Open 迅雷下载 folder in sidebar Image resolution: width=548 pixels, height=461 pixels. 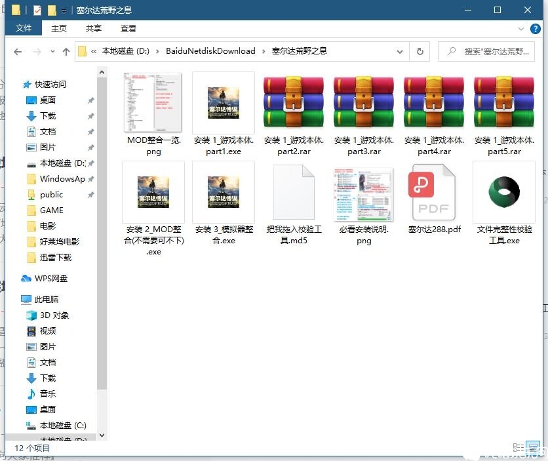coord(55,258)
